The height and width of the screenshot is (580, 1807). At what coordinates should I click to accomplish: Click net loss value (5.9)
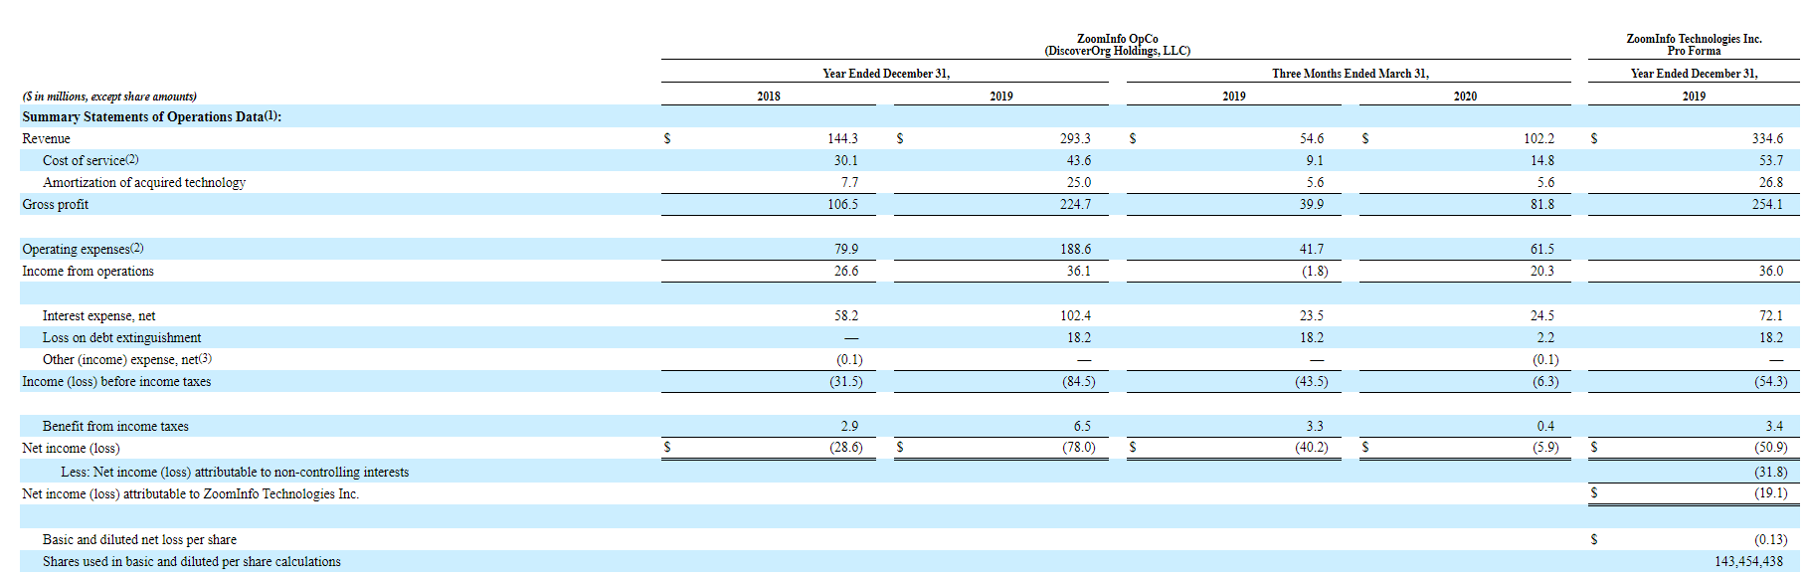1545,448
